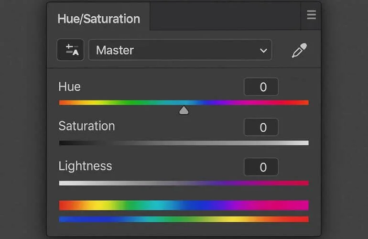The height and width of the screenshot is (239, 368).
Task: Open the Master channel dropdown
Action: point(180,50)
